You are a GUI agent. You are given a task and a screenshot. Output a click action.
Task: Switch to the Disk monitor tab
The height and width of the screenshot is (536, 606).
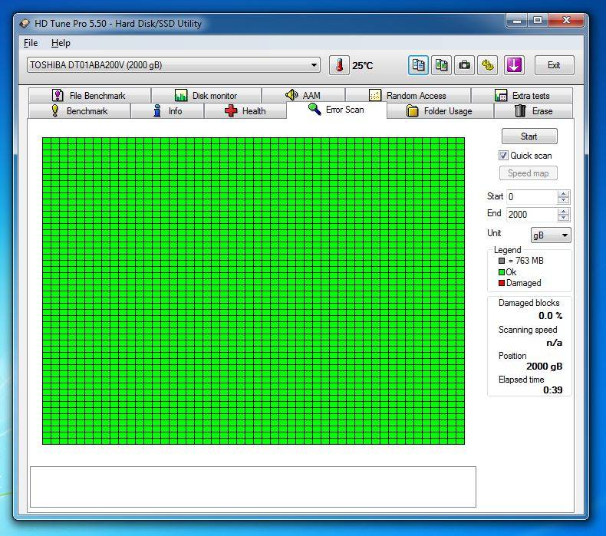click(x=206, y=95)
